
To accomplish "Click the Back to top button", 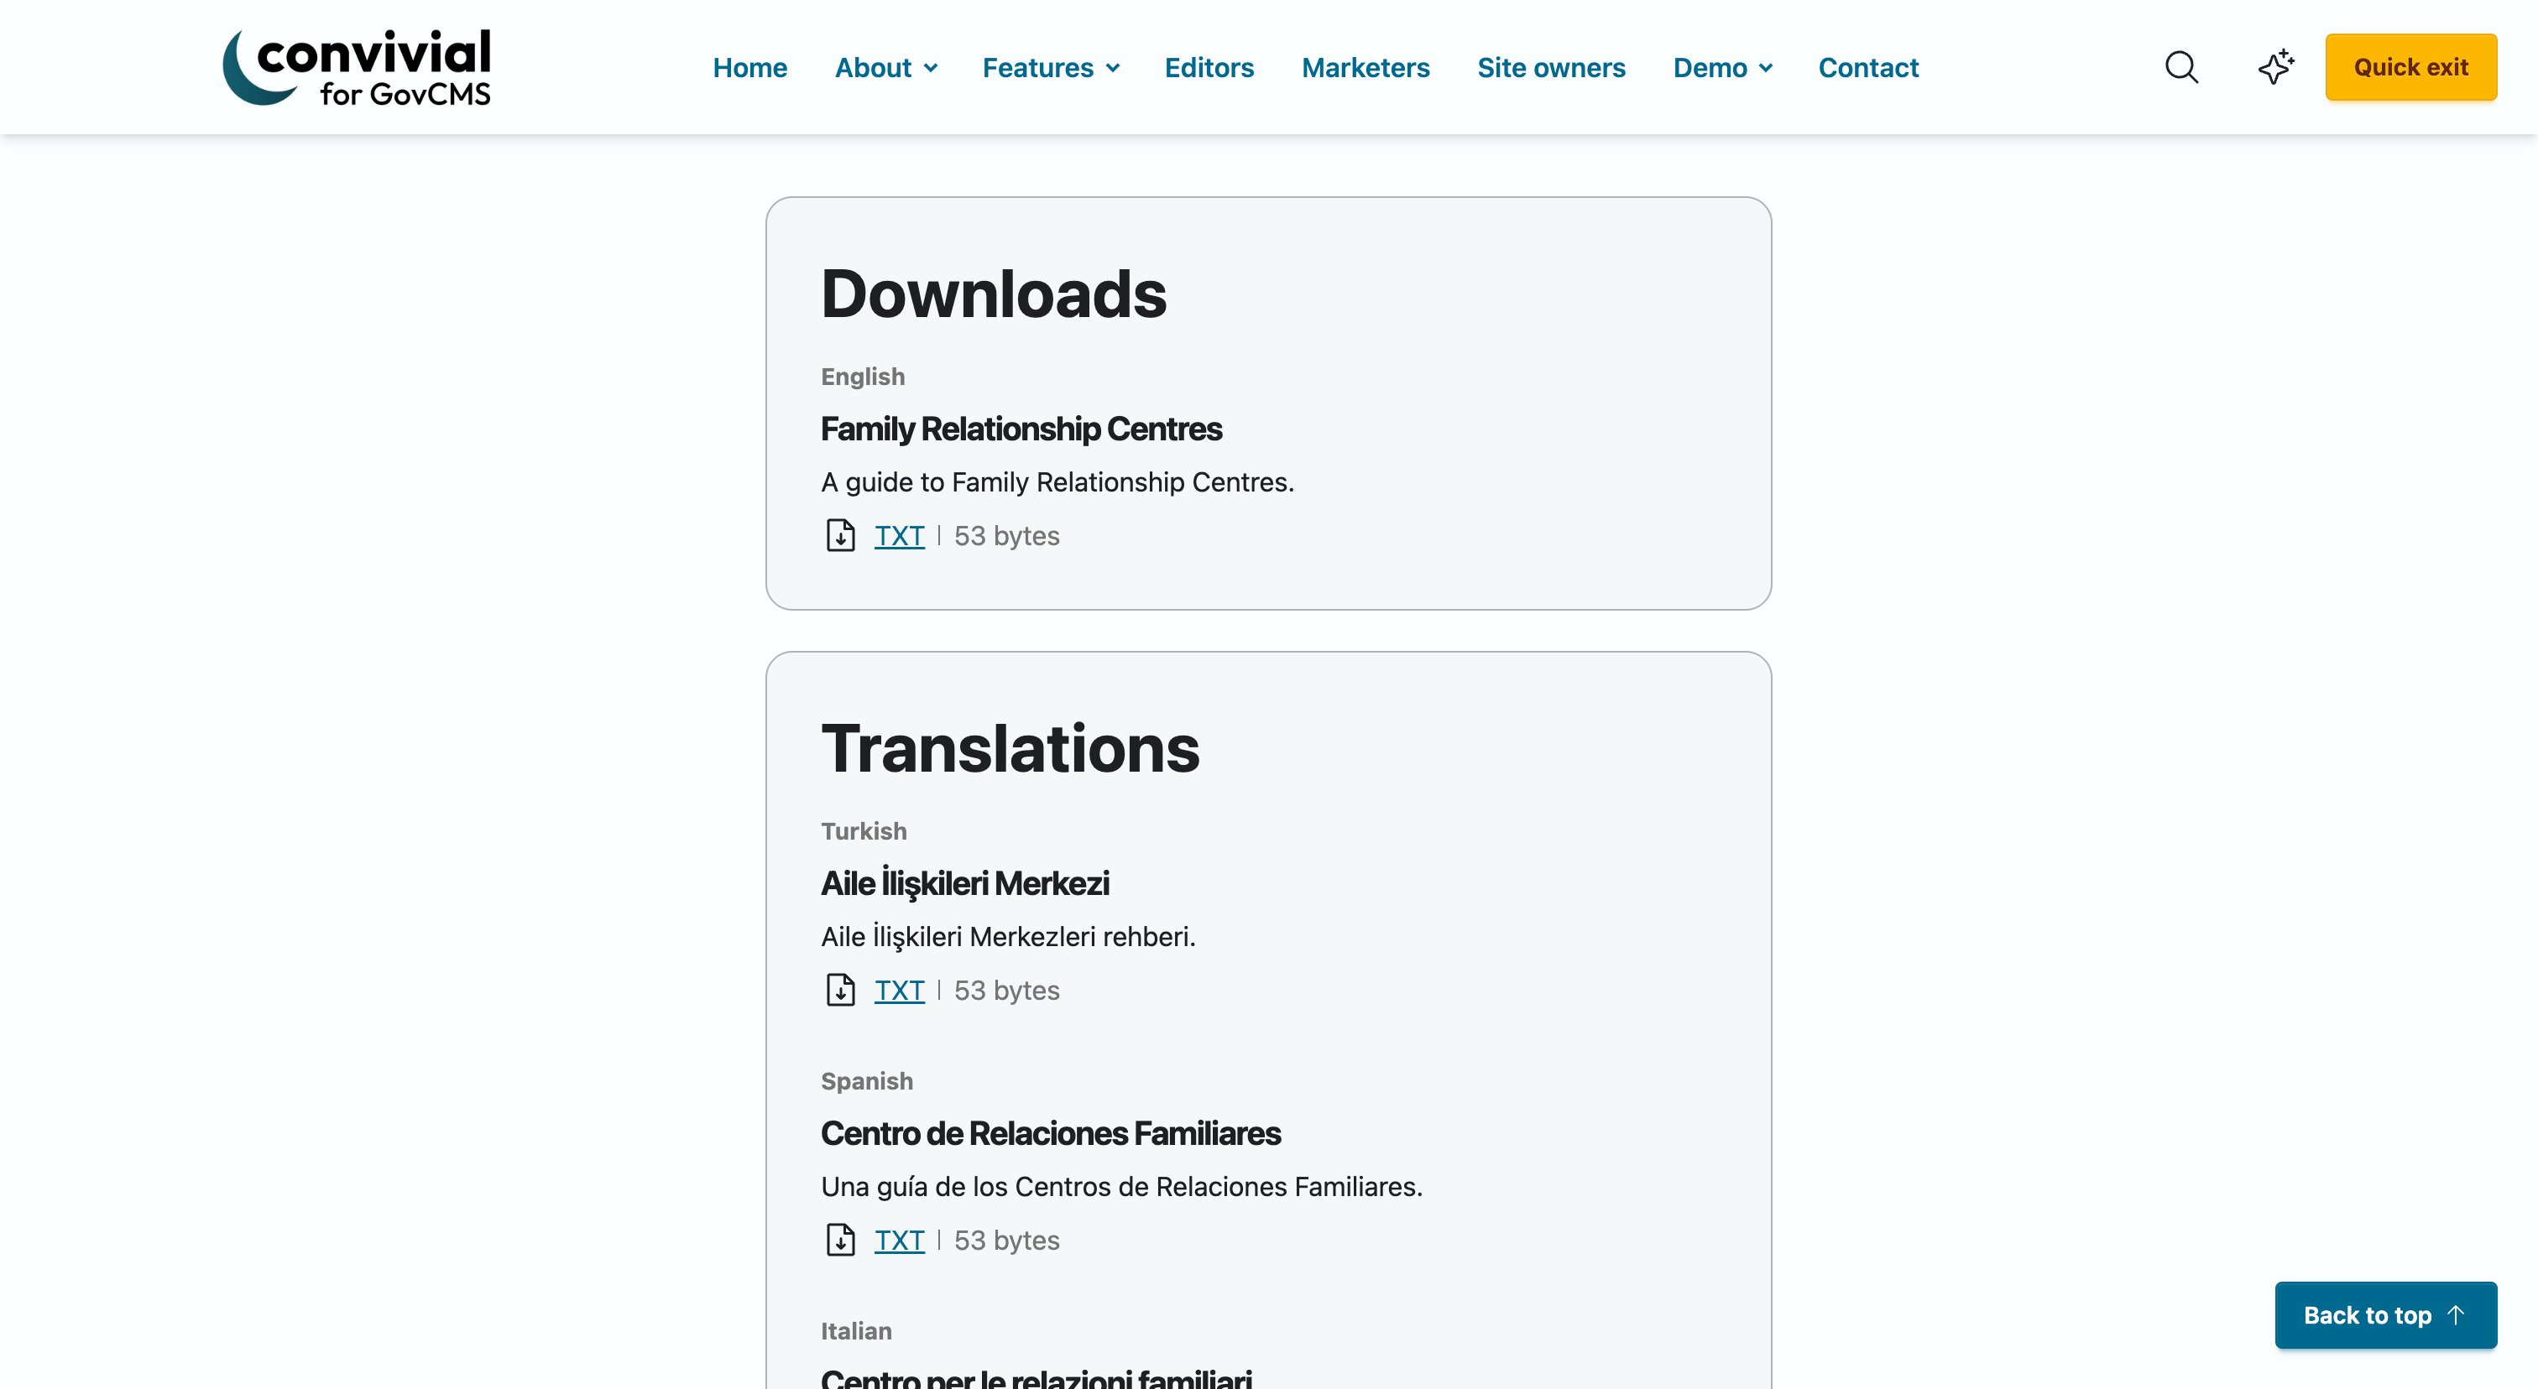I will (x=2385, y=1315).
